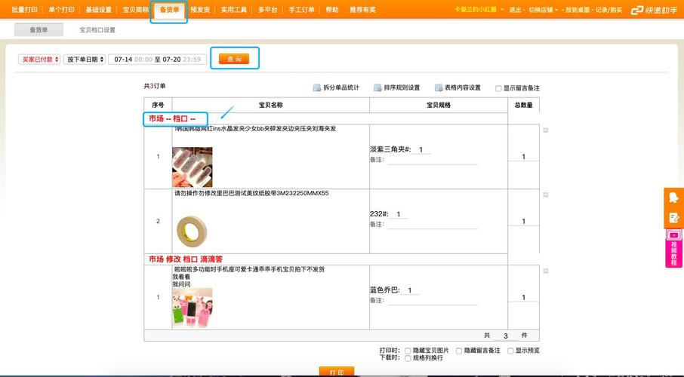Click the 打印 button
Screen dimensions: 684x377
[336, 372]
